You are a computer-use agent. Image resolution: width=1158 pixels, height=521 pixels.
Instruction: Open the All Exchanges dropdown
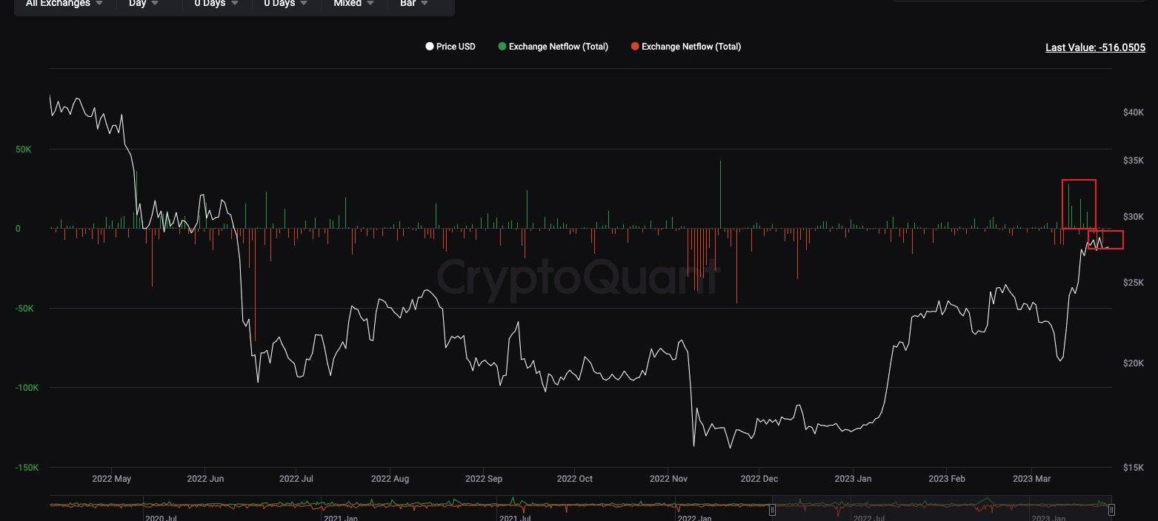(64, 4)
